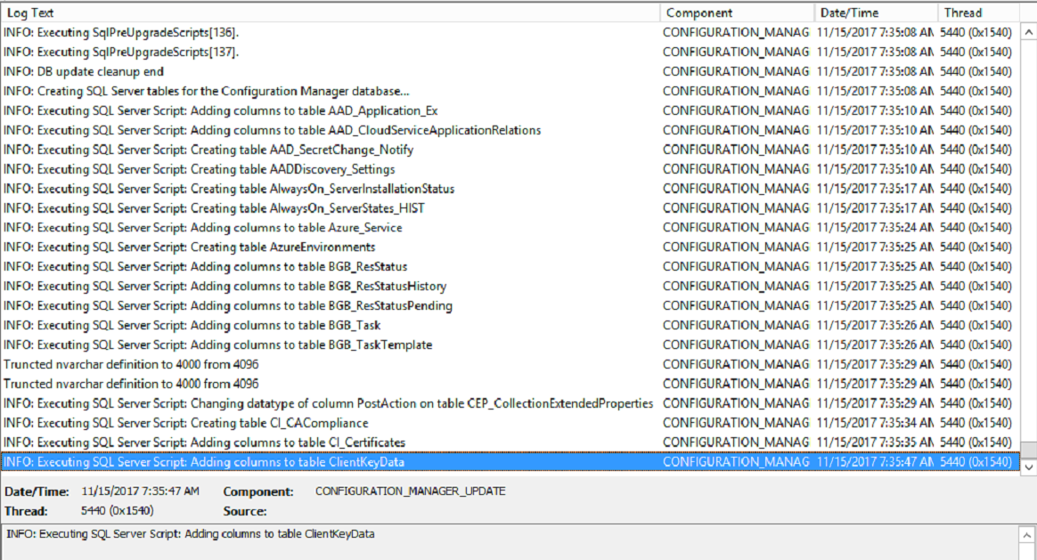
Task: Click the log list scroll down arrow
Action: click(1028, 467)
